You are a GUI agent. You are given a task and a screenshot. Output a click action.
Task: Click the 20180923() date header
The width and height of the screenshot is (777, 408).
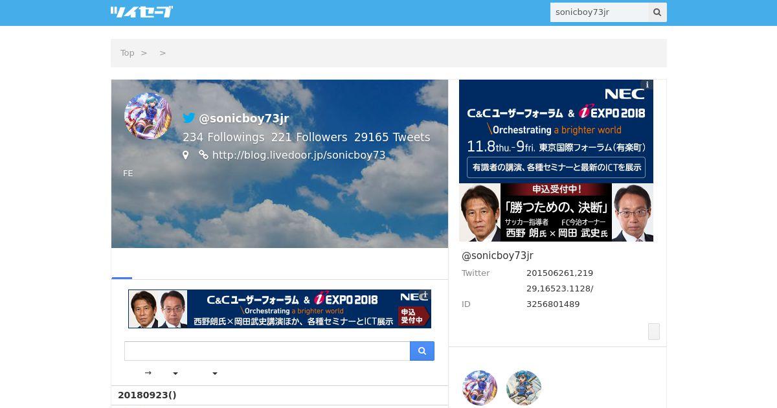147,395
